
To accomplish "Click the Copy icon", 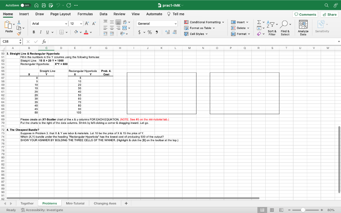I will [x=19, y=28].
